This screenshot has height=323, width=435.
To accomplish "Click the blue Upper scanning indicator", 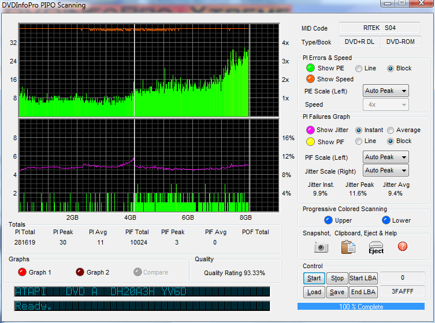I will pos(328,220).
